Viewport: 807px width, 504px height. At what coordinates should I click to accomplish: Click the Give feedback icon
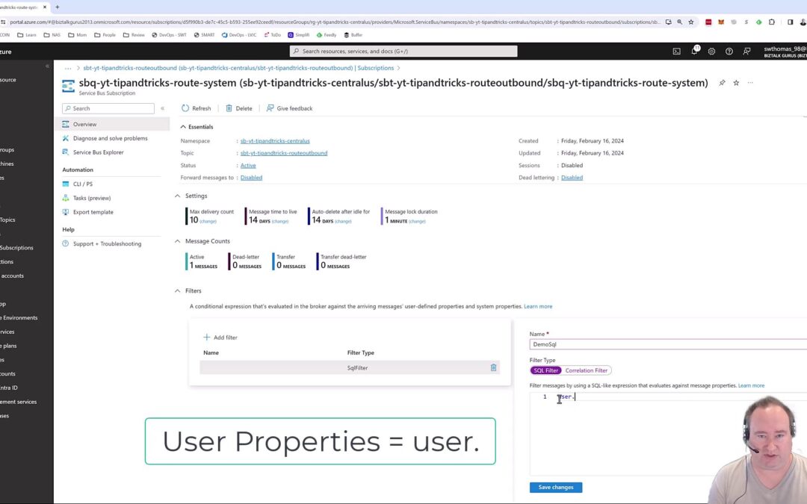[270, 108]
